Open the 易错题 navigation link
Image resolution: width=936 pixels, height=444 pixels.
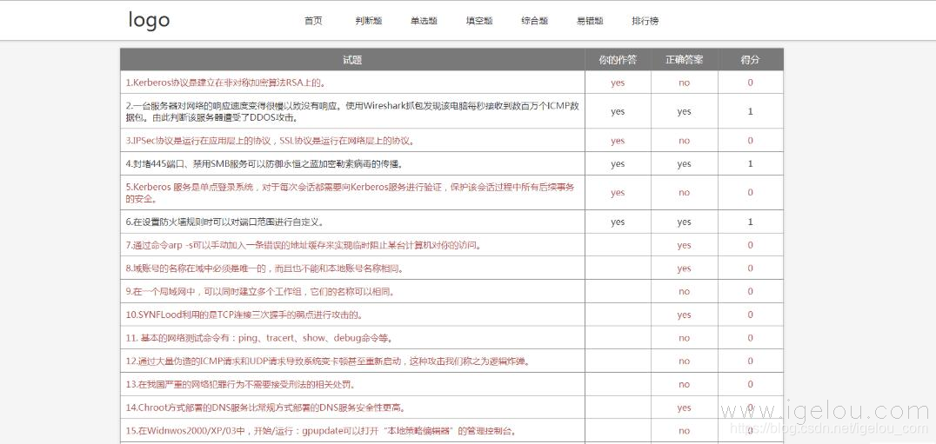(x=590, y=21)
